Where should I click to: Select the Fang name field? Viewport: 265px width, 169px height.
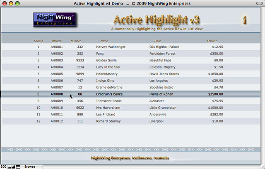point(100,54)
